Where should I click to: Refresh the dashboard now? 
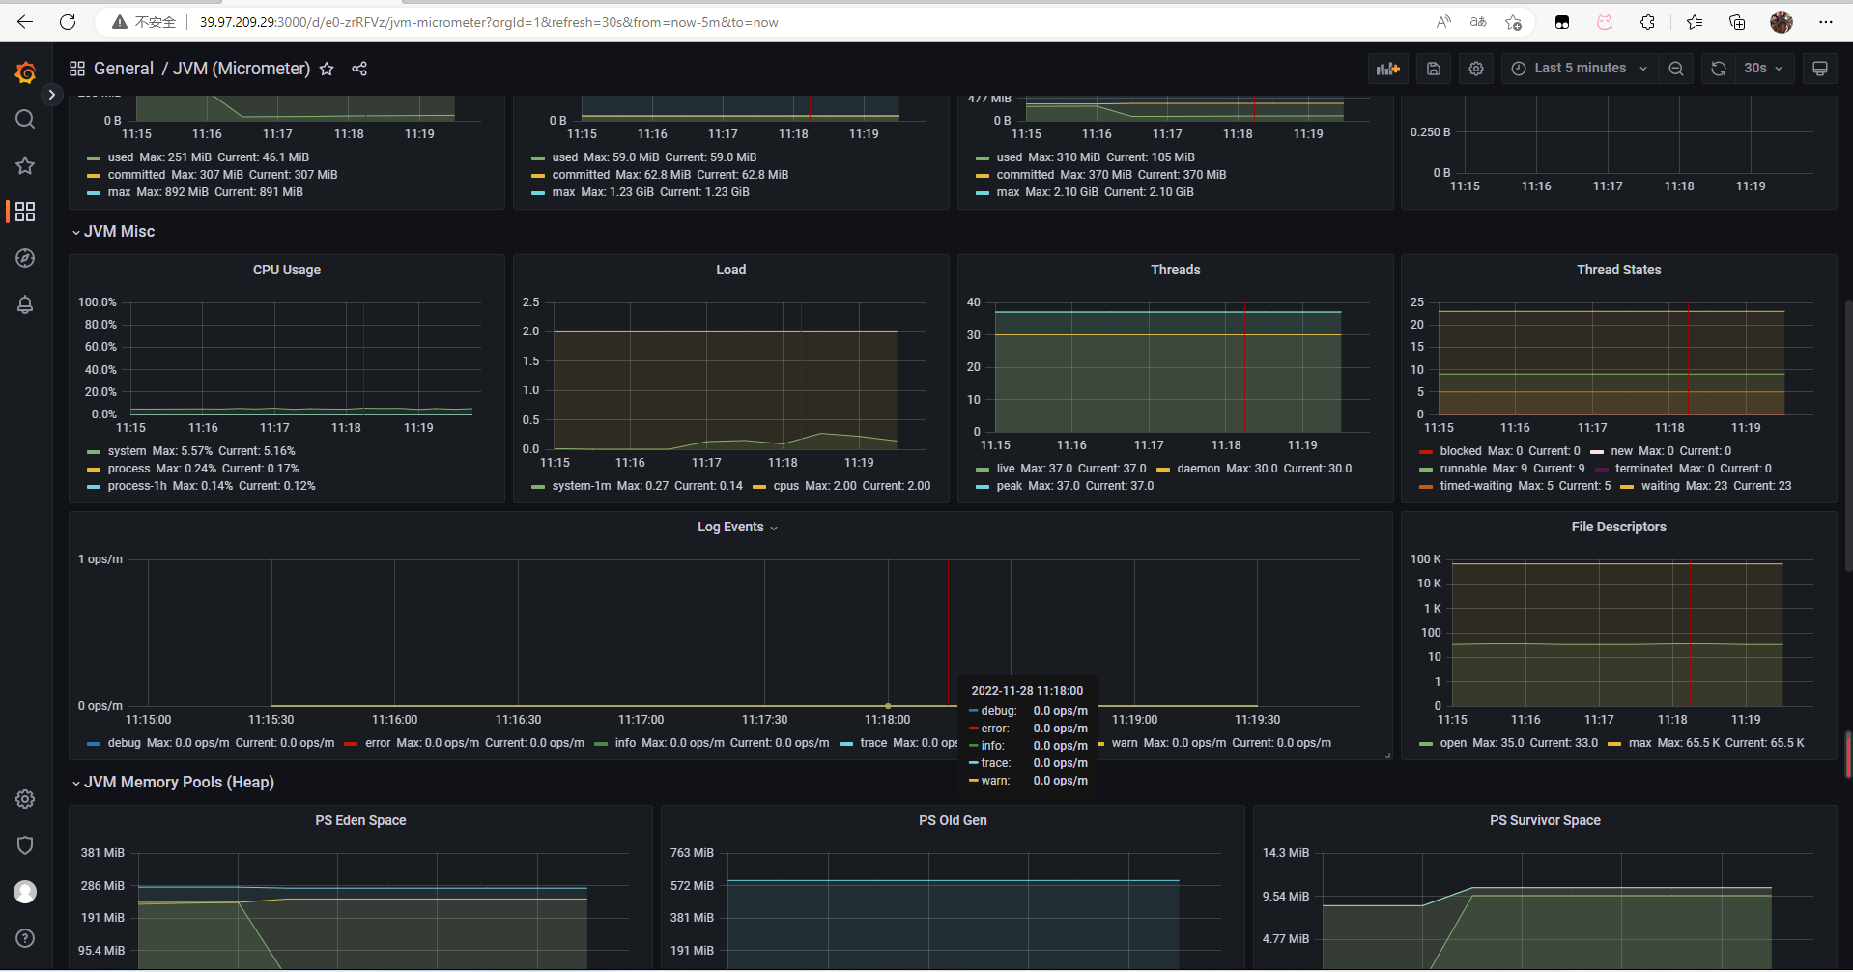pos(1718,69)
